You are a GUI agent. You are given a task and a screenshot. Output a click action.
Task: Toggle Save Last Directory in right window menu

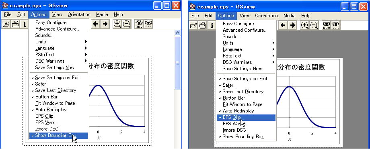[x=246, y=92]
